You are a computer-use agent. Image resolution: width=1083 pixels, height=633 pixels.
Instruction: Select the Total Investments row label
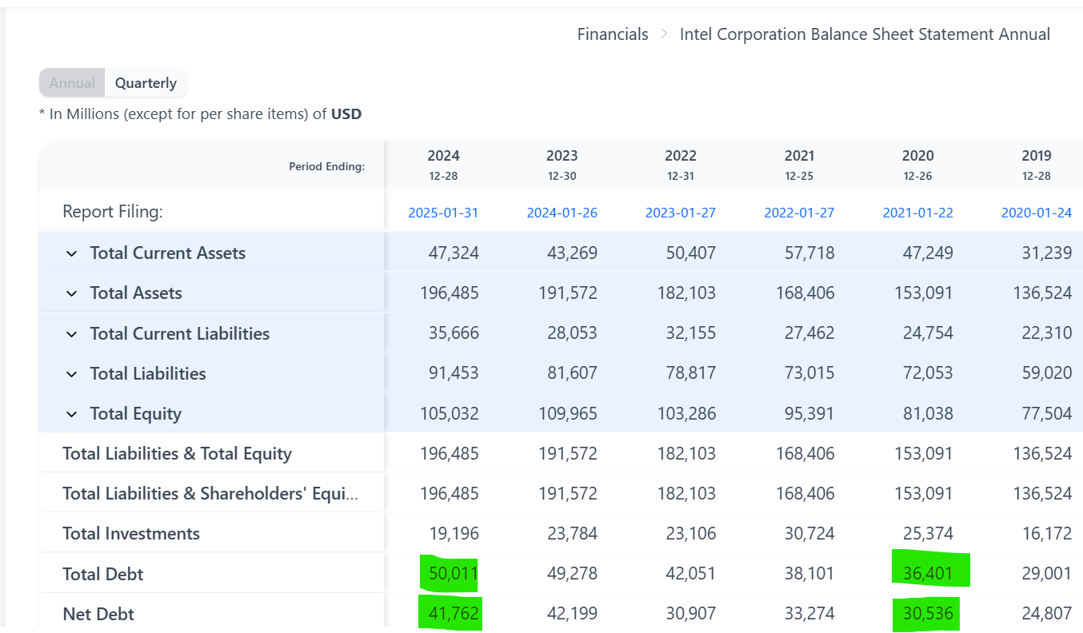(x=131, y=534)
